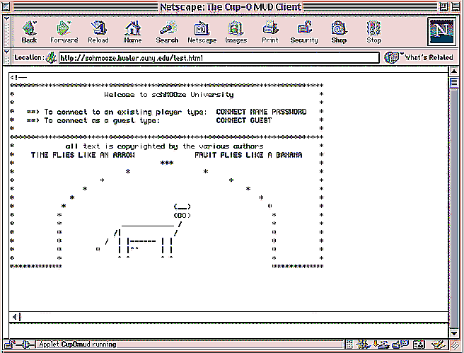Click 'TIME FLIES LIKE AN ARROW' text

[83, 155]
